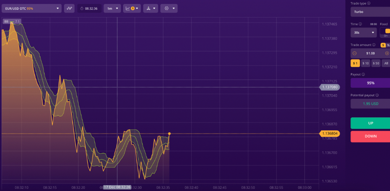Click the Potential payout info icon

click(377, 95)
